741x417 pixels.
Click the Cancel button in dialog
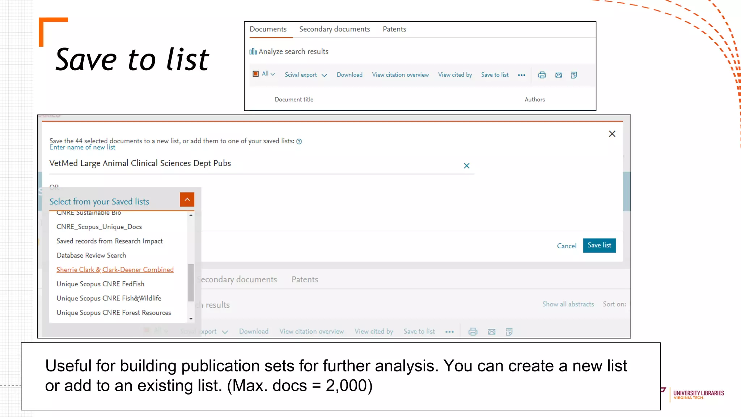pyautogui.click(x=567, y=246)
